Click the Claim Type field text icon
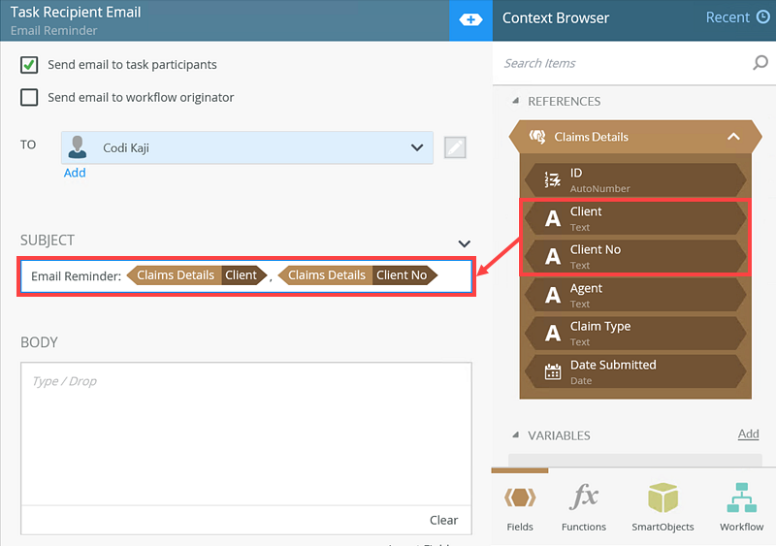 [x=553, y=334]
